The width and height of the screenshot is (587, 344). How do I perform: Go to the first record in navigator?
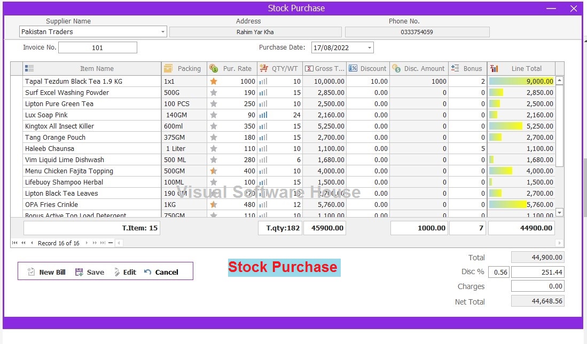[14, 243]
